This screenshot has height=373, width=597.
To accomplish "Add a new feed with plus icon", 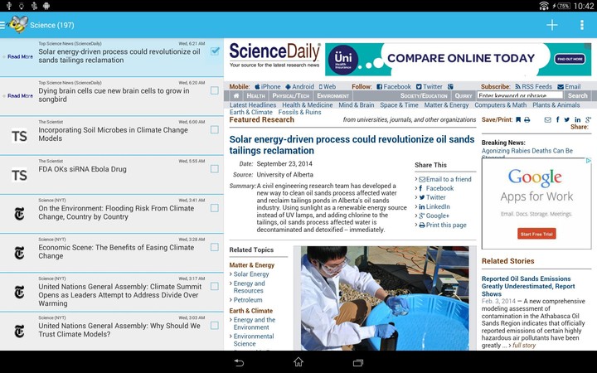I will click(x=552, y=25).
